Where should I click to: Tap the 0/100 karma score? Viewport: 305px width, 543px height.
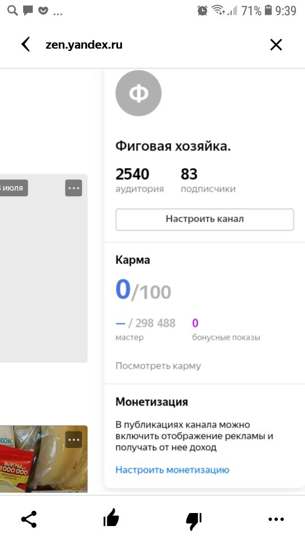click(143, 290)
